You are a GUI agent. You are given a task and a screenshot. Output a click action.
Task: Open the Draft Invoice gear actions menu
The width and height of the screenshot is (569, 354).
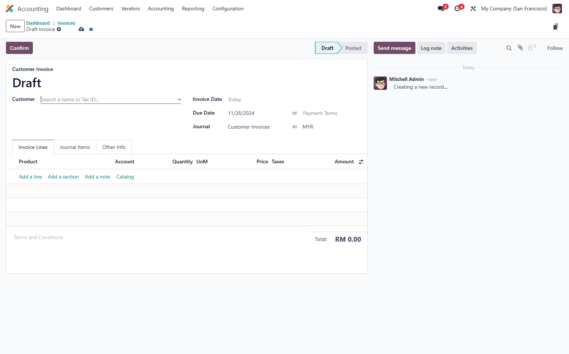[x=59, y=29]
